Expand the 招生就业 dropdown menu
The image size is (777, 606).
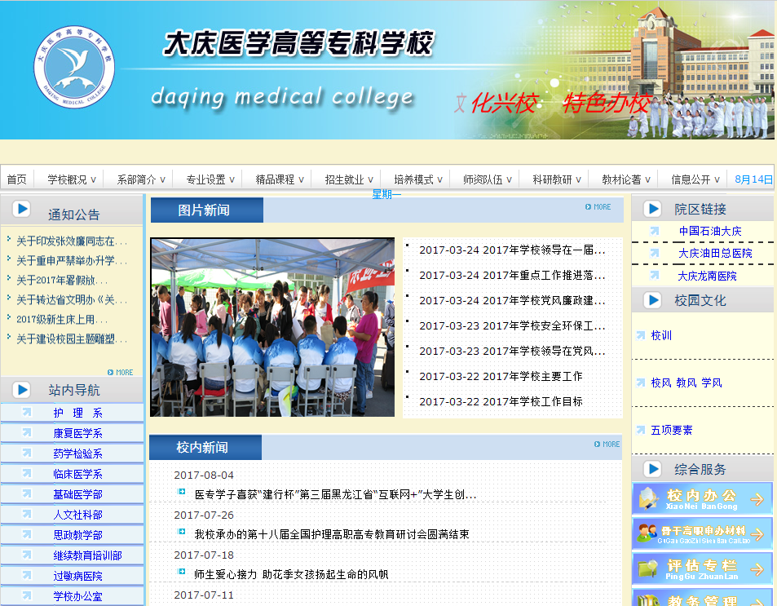coord(349,179)
